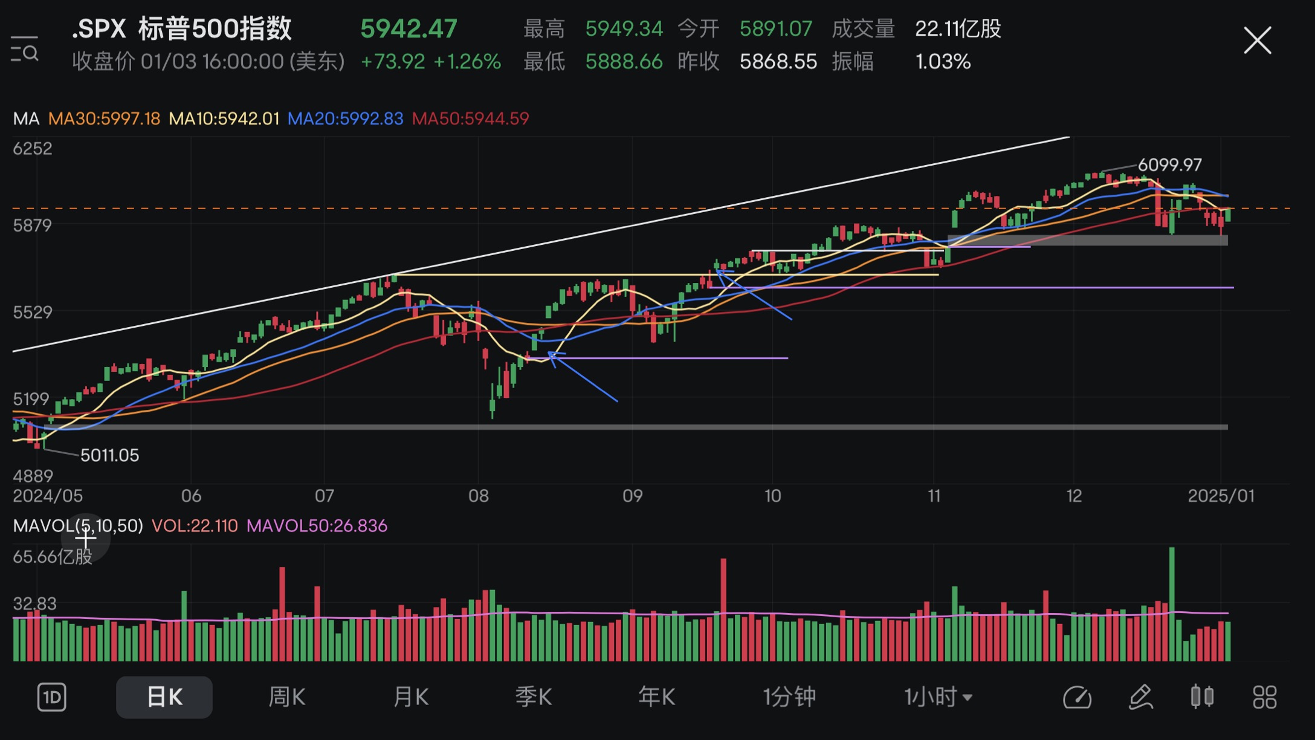
Task: Click the 2024/05 date axis label
Action: pos(48,496)
